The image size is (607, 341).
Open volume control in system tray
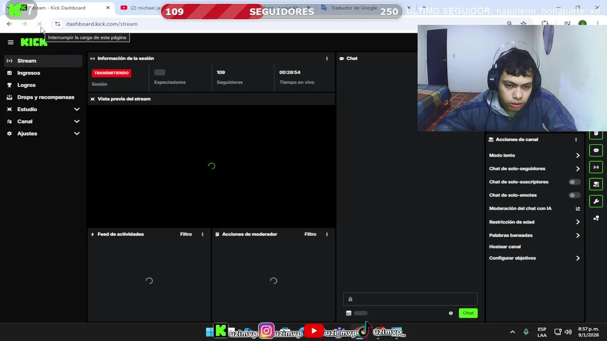(x=568, y=332)
